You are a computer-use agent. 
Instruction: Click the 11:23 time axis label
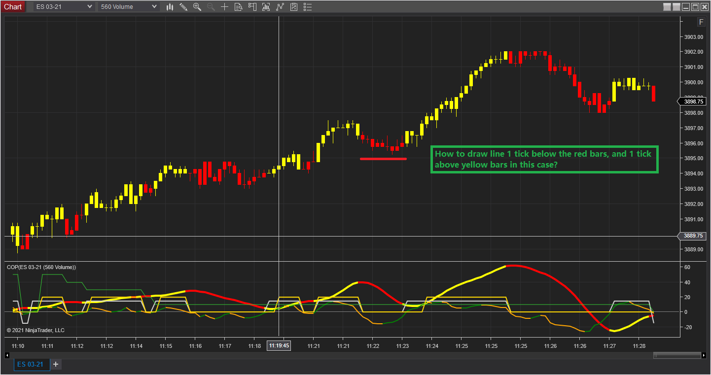point(402,346)
